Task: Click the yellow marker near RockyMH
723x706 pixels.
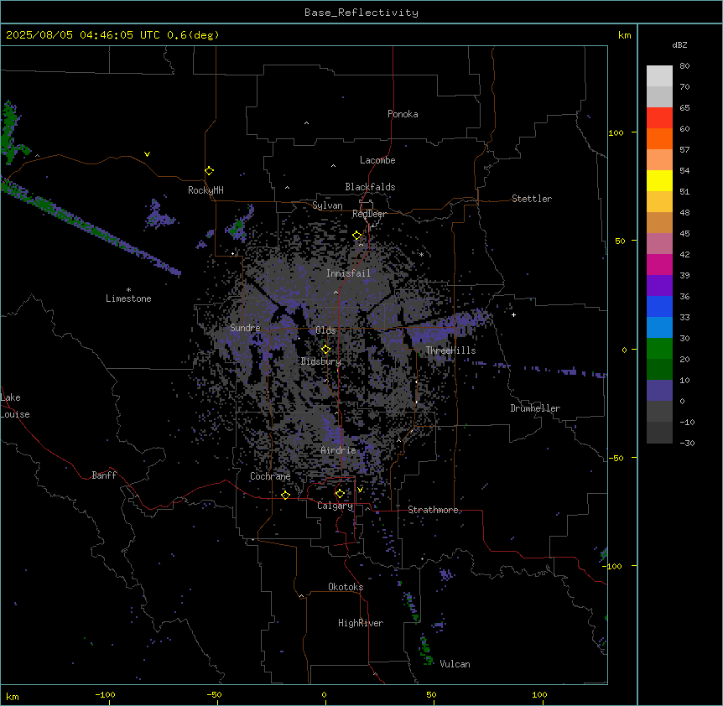Action: pyautogui.click(x=209, y=171)
